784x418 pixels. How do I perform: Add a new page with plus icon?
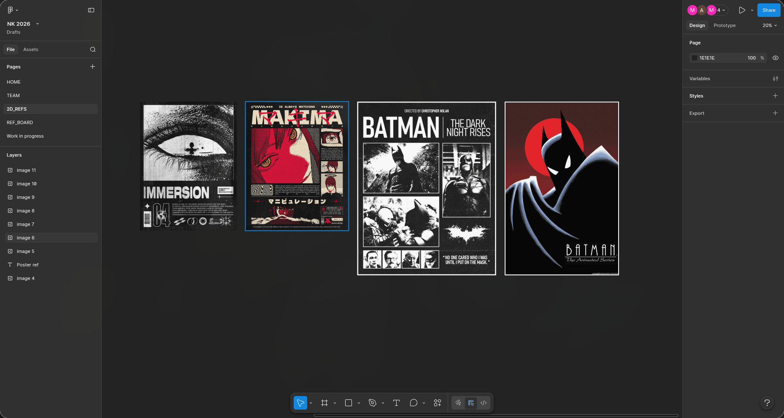[x=92, y=67]
